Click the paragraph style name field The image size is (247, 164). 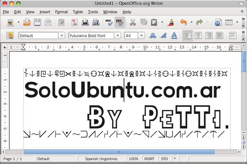[38, 36]
